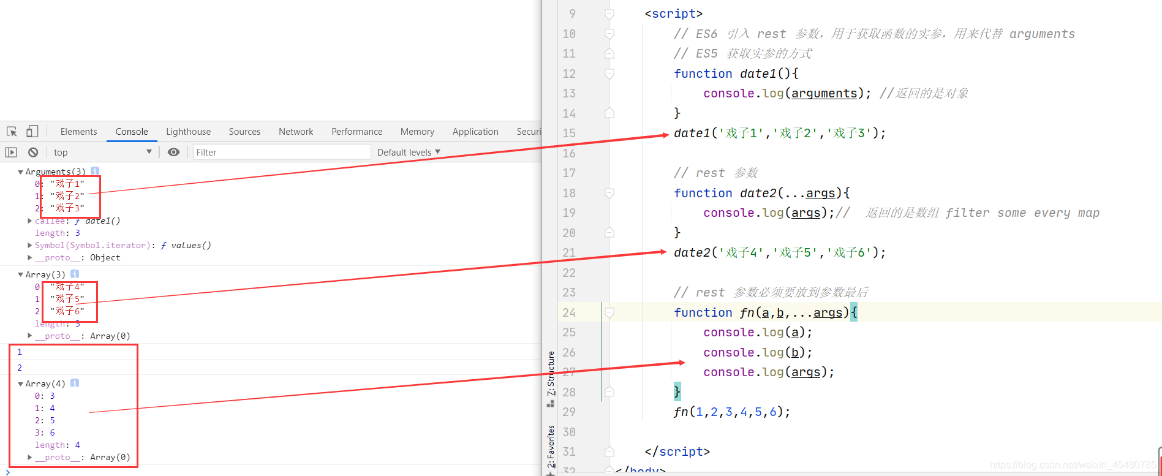Click the console Filter field

click(x=282, y=152)
